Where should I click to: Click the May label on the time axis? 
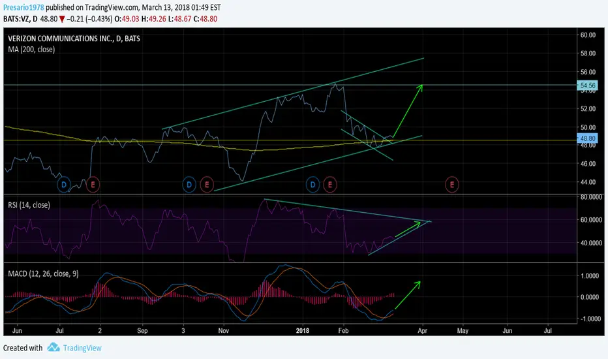tap(463, 331)
